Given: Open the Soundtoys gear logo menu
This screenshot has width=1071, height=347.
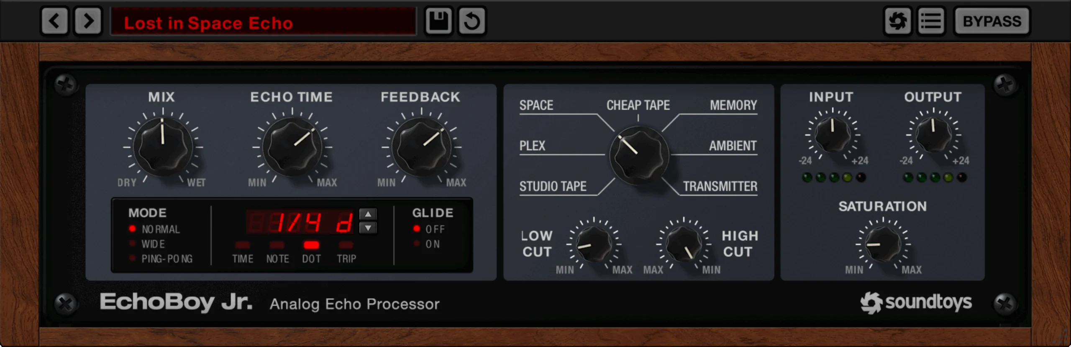Looking at the screenshot, I should 898,20.
